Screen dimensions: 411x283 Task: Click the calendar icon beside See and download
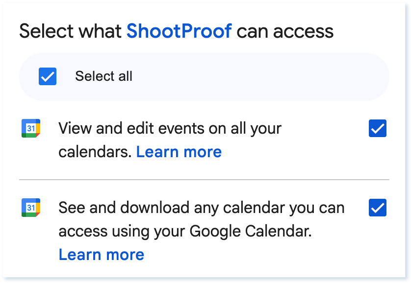pos(31,208)
